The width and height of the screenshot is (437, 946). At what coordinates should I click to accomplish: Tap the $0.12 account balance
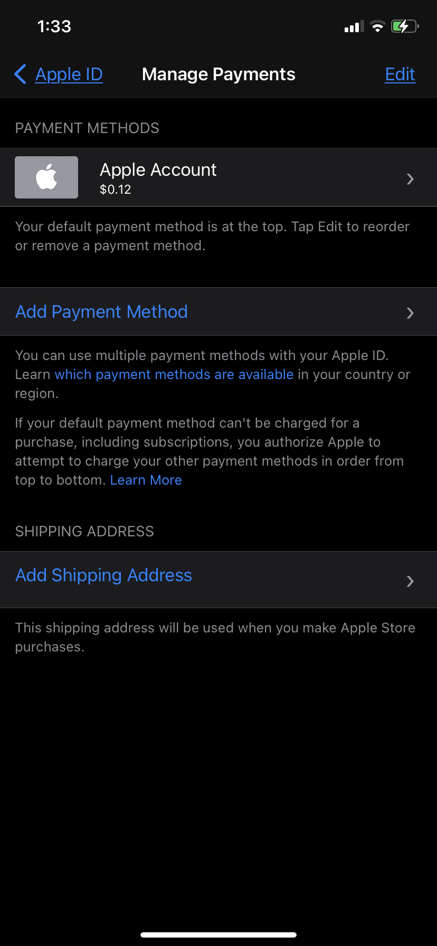pyautogui.click(x=116, y=190)
